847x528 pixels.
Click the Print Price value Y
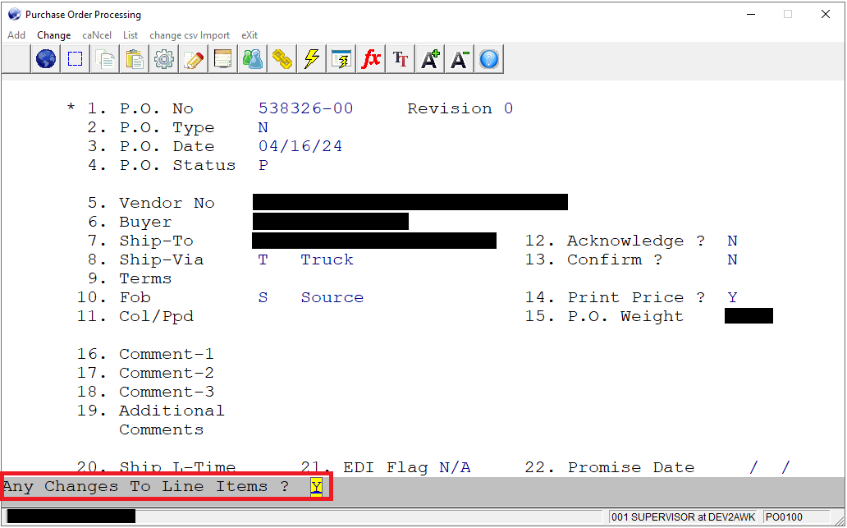click(732, 297)
